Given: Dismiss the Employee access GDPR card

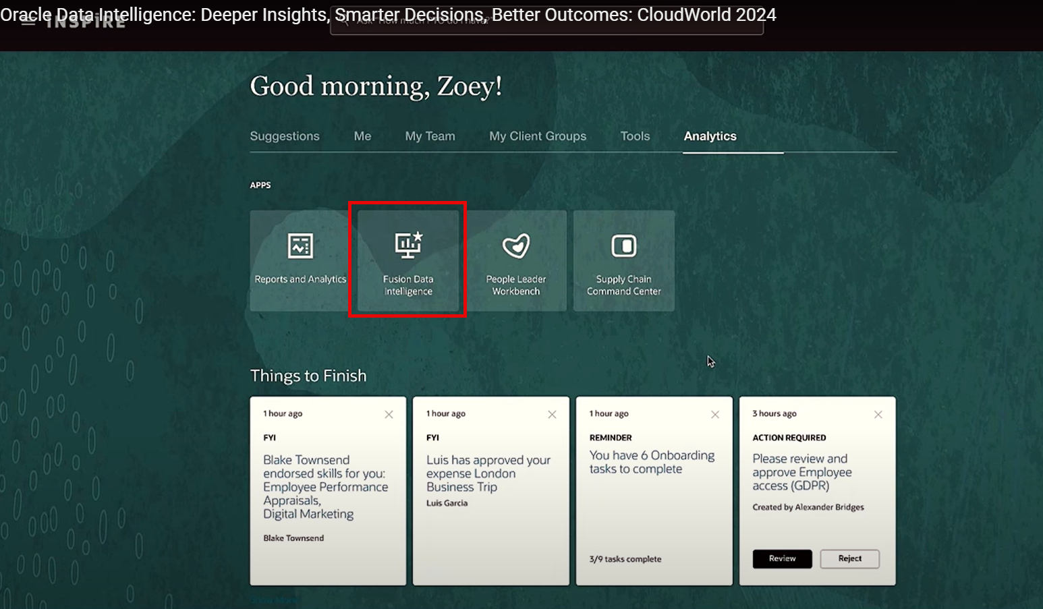Looking at the screenshot, I should pyautogui.click(x=878, y=414).
